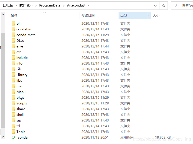Expand the chevron after 此电脑 in breadcrumb

coord(16,5)
